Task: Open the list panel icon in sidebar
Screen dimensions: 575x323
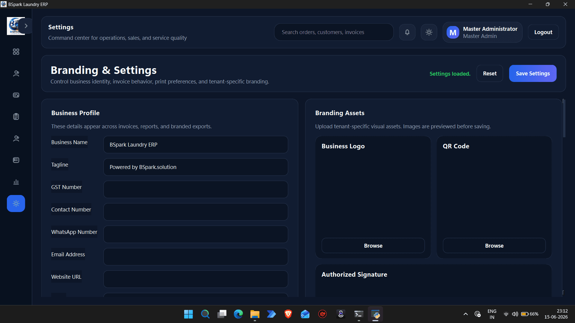Action: pyautogui.click(x=16, y=160)
